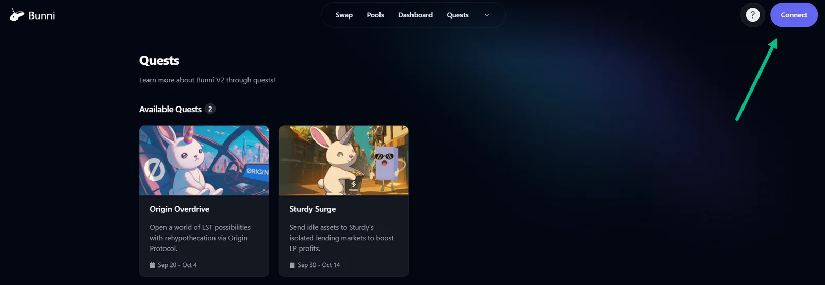Open the Origin Overdrive quest title
Viewport: 825px width, 285px height.
coord(179,209)
